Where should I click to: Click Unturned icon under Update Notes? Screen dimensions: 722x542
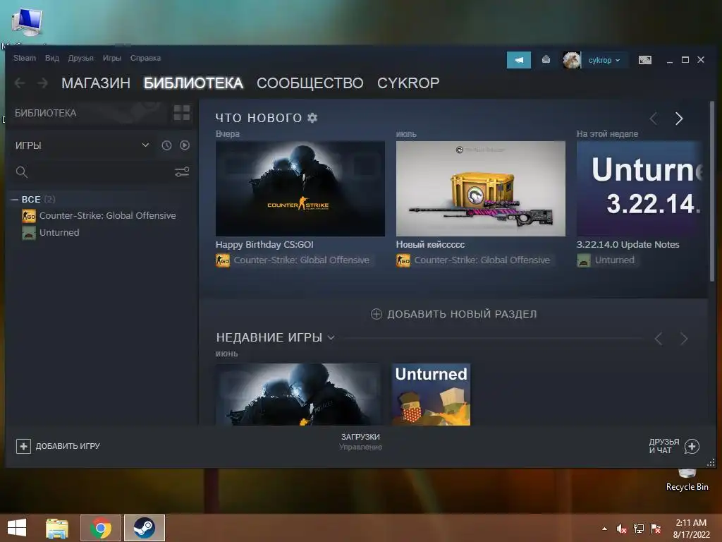(583, 260)
